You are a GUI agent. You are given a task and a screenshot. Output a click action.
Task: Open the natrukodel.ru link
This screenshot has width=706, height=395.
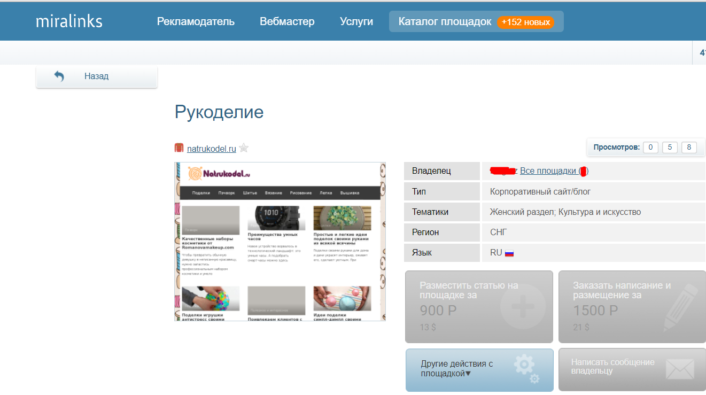212,149
